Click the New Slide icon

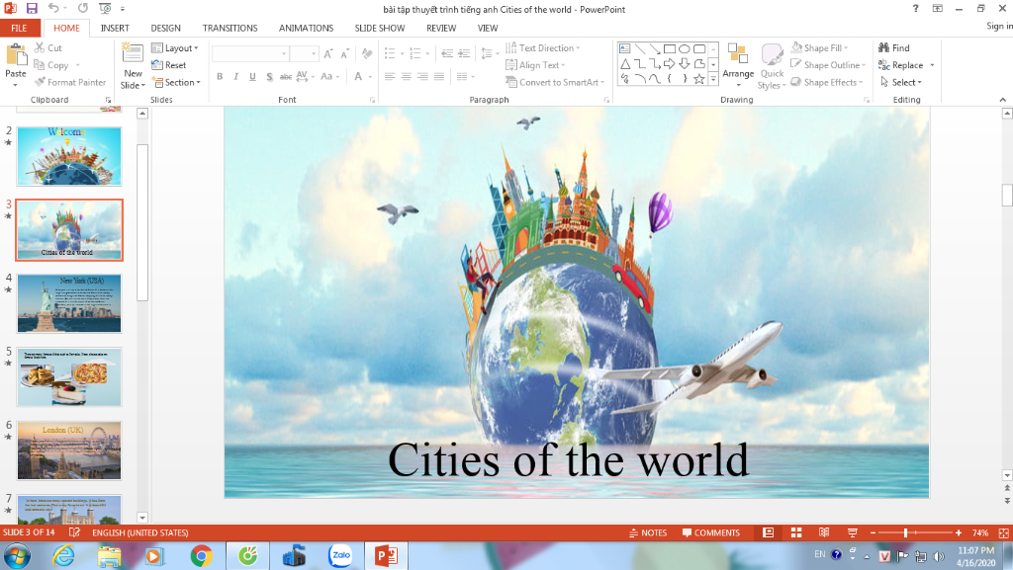tap(132, 53)
